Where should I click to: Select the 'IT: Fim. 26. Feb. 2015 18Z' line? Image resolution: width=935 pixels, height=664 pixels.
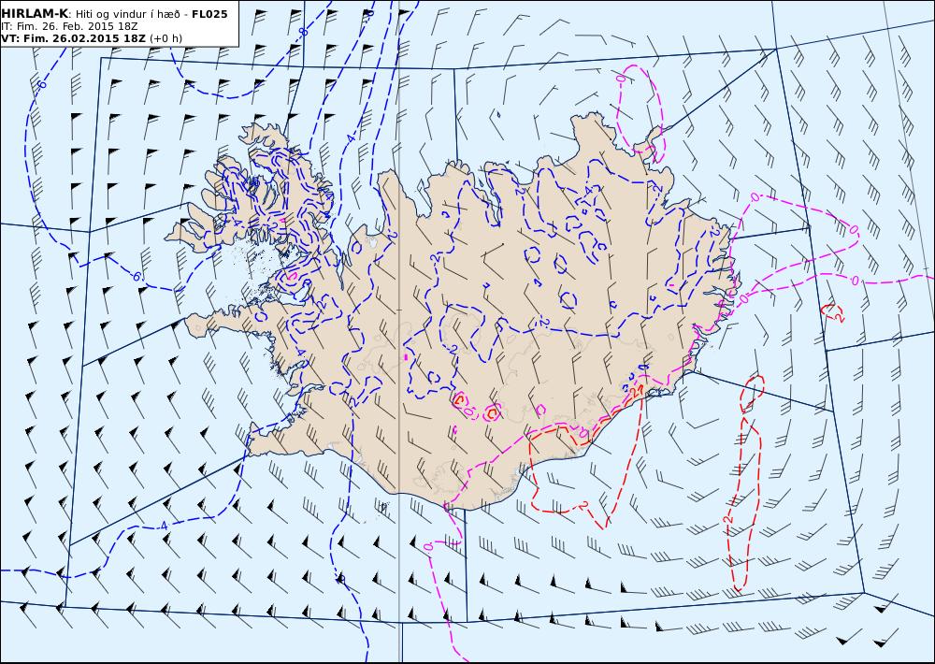69,27
